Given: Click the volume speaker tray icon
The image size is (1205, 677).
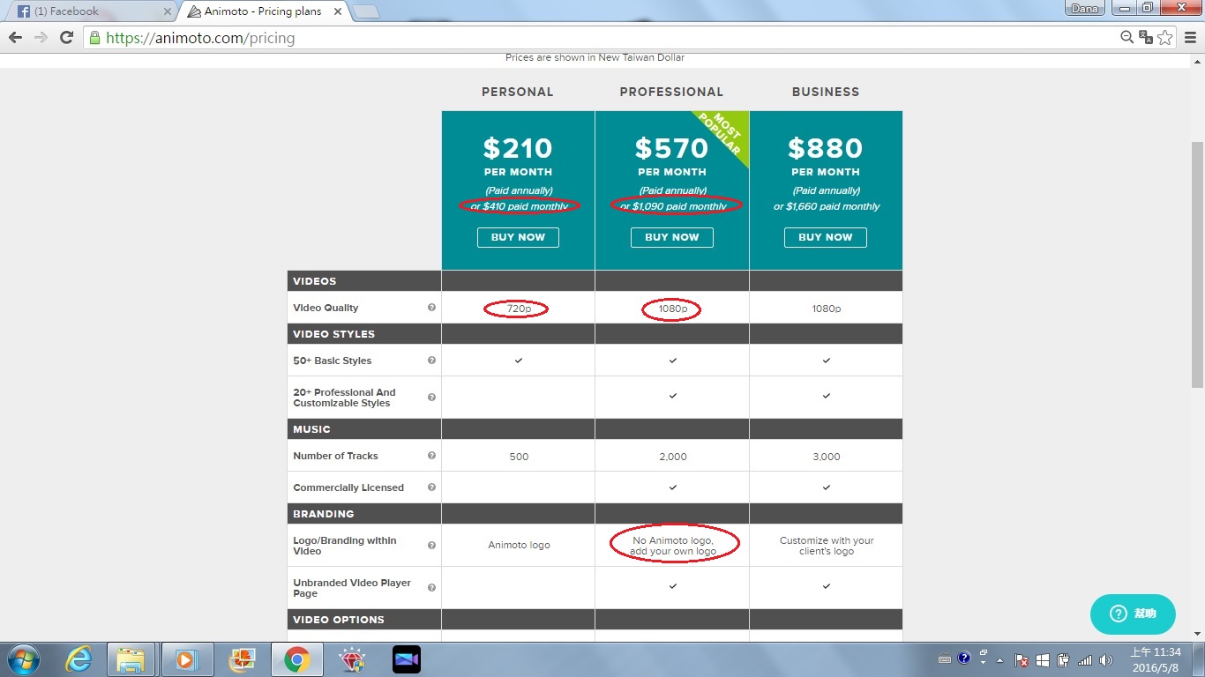Looking at the screenshot, I should point(1107,659).
